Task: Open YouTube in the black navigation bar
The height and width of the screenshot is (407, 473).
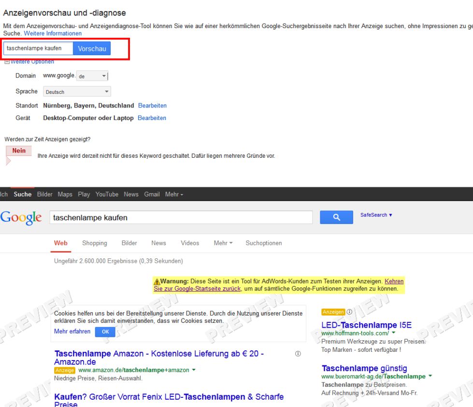Action: [107, 194]
